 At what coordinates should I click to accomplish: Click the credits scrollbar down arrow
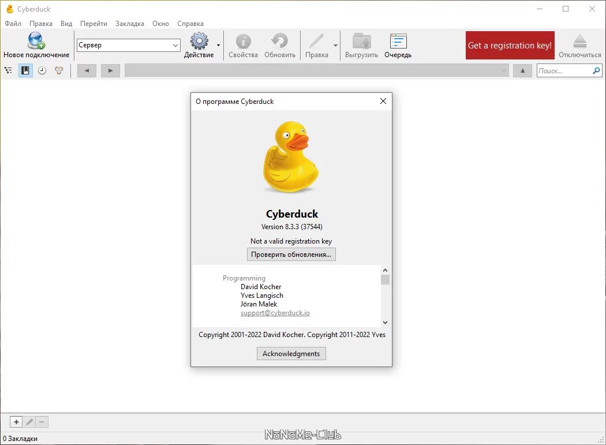(x=385, y=322)
